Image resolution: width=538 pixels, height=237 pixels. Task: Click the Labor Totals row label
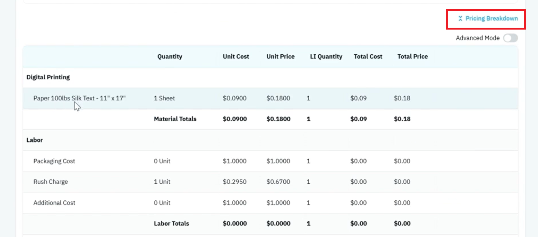[171, 223]
